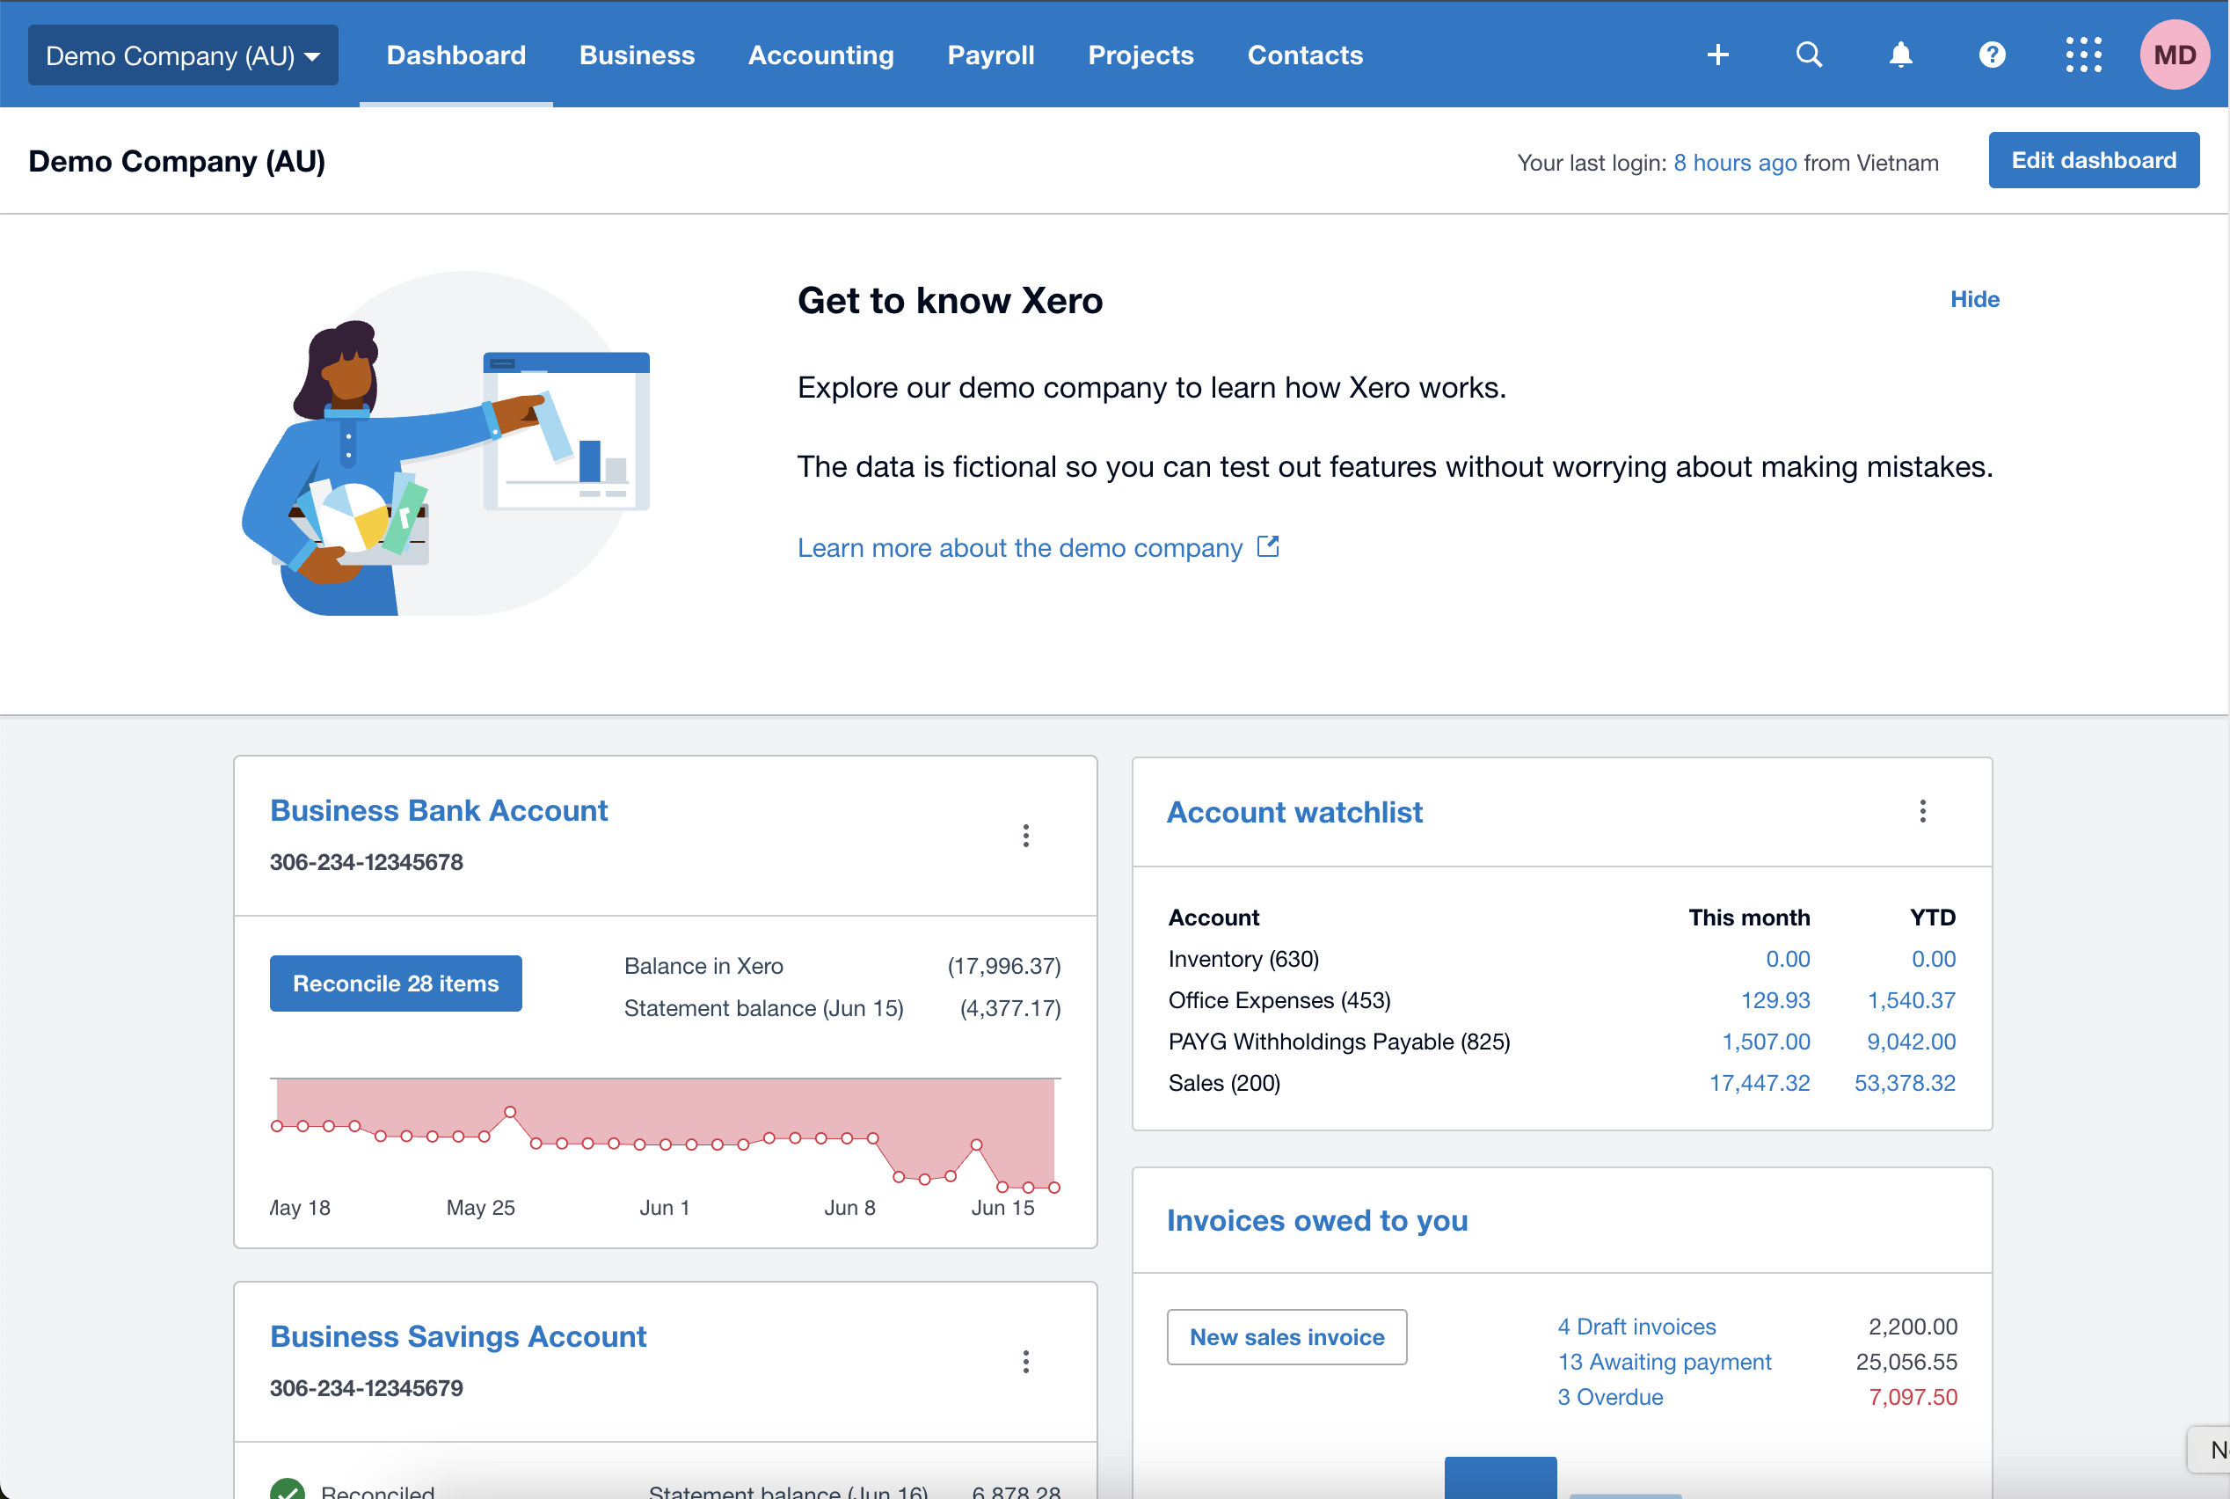2230x1499 pixels.
Task: Open the Accounting menu
Action: coord(820,55)
